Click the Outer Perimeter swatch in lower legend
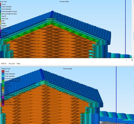Image resolution: width=134 pixels, height=124 pixels. click(3, 74)
